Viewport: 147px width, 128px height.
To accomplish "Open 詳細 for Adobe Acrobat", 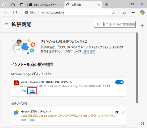I will pos(24,91).
